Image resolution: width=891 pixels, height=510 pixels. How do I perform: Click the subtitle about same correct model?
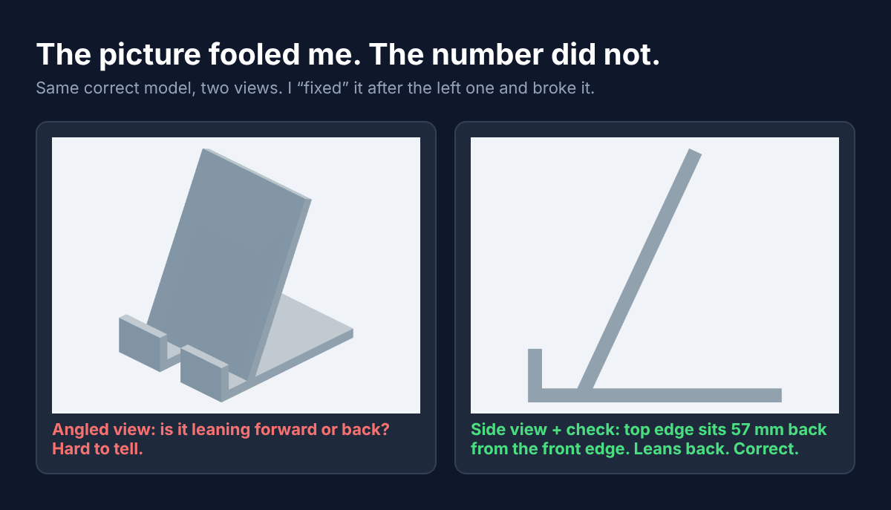[316, 88]
